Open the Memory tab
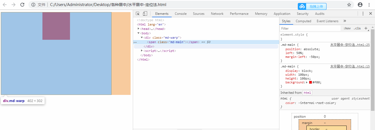The height and width of the screenshot is (130, 375). (261, 14)
